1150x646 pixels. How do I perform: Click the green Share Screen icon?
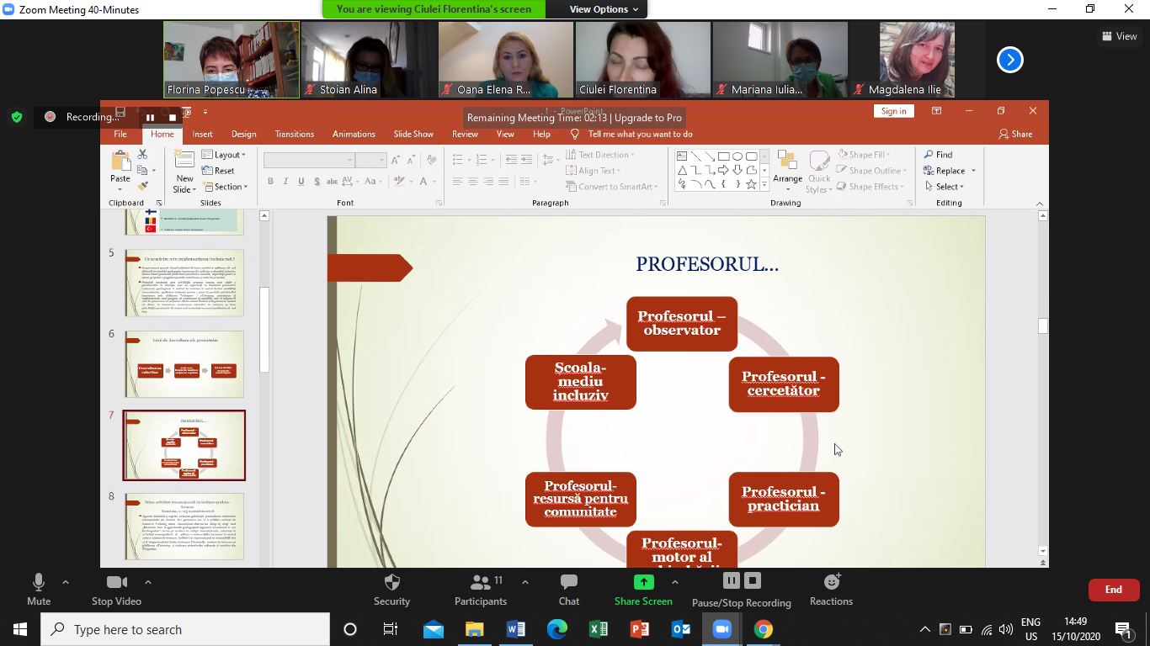pos(643,582)
